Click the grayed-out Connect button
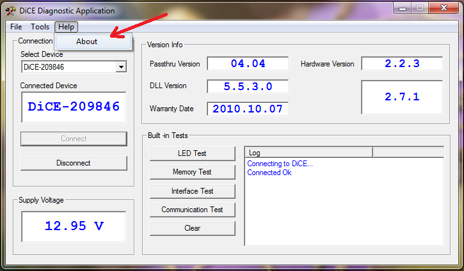 click(x=74, y=139)
